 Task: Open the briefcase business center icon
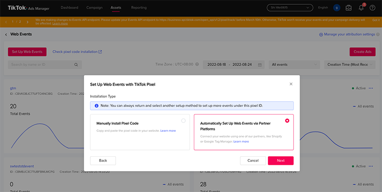(x=349, y=8)
